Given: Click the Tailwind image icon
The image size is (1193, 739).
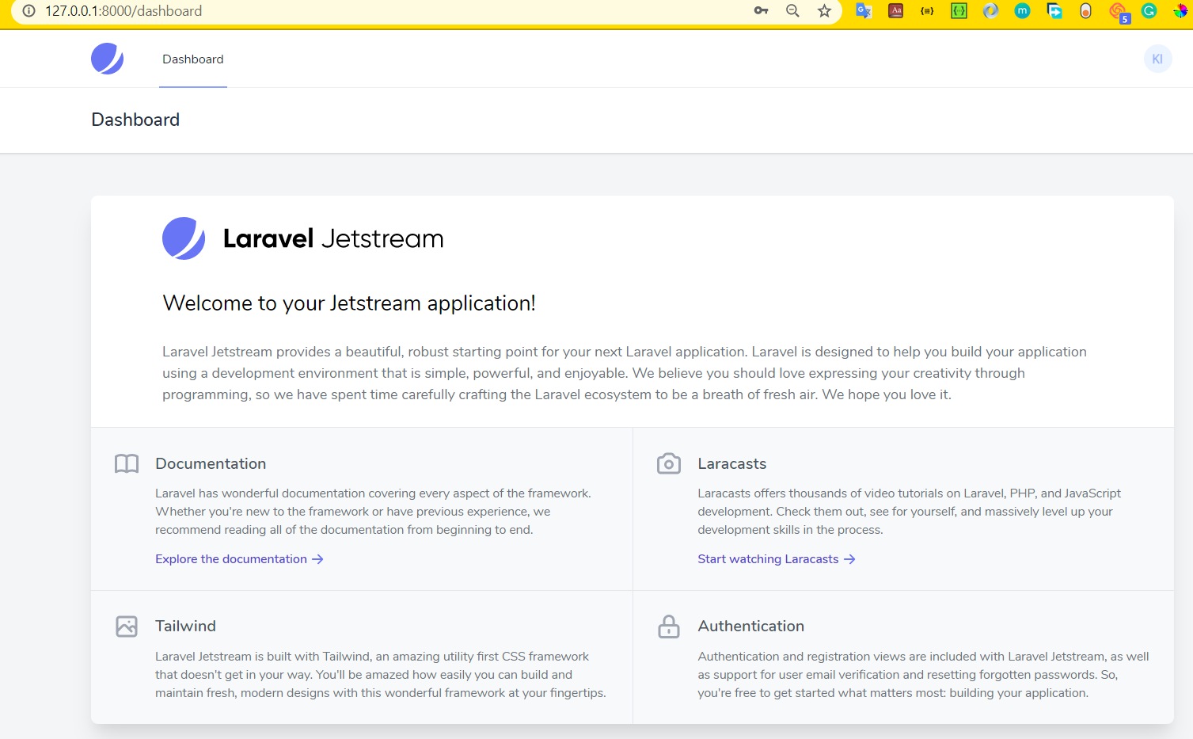Looking at the screenshot, I should coord(127,627).
